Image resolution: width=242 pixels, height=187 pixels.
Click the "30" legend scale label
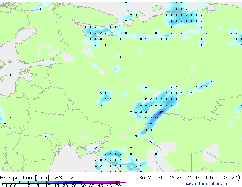point(83,185)
